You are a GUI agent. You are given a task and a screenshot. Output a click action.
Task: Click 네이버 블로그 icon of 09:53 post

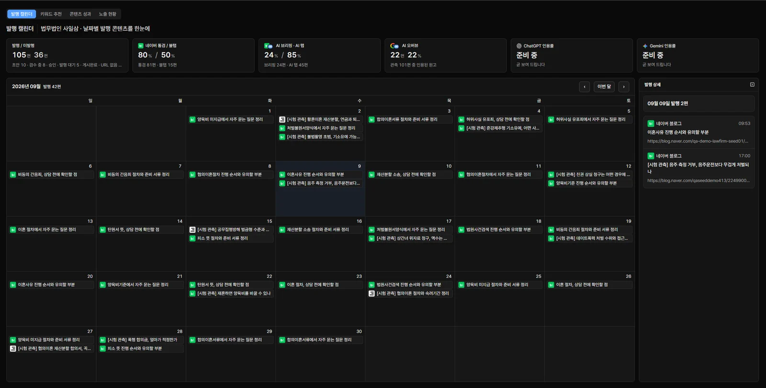click(651, 123)
